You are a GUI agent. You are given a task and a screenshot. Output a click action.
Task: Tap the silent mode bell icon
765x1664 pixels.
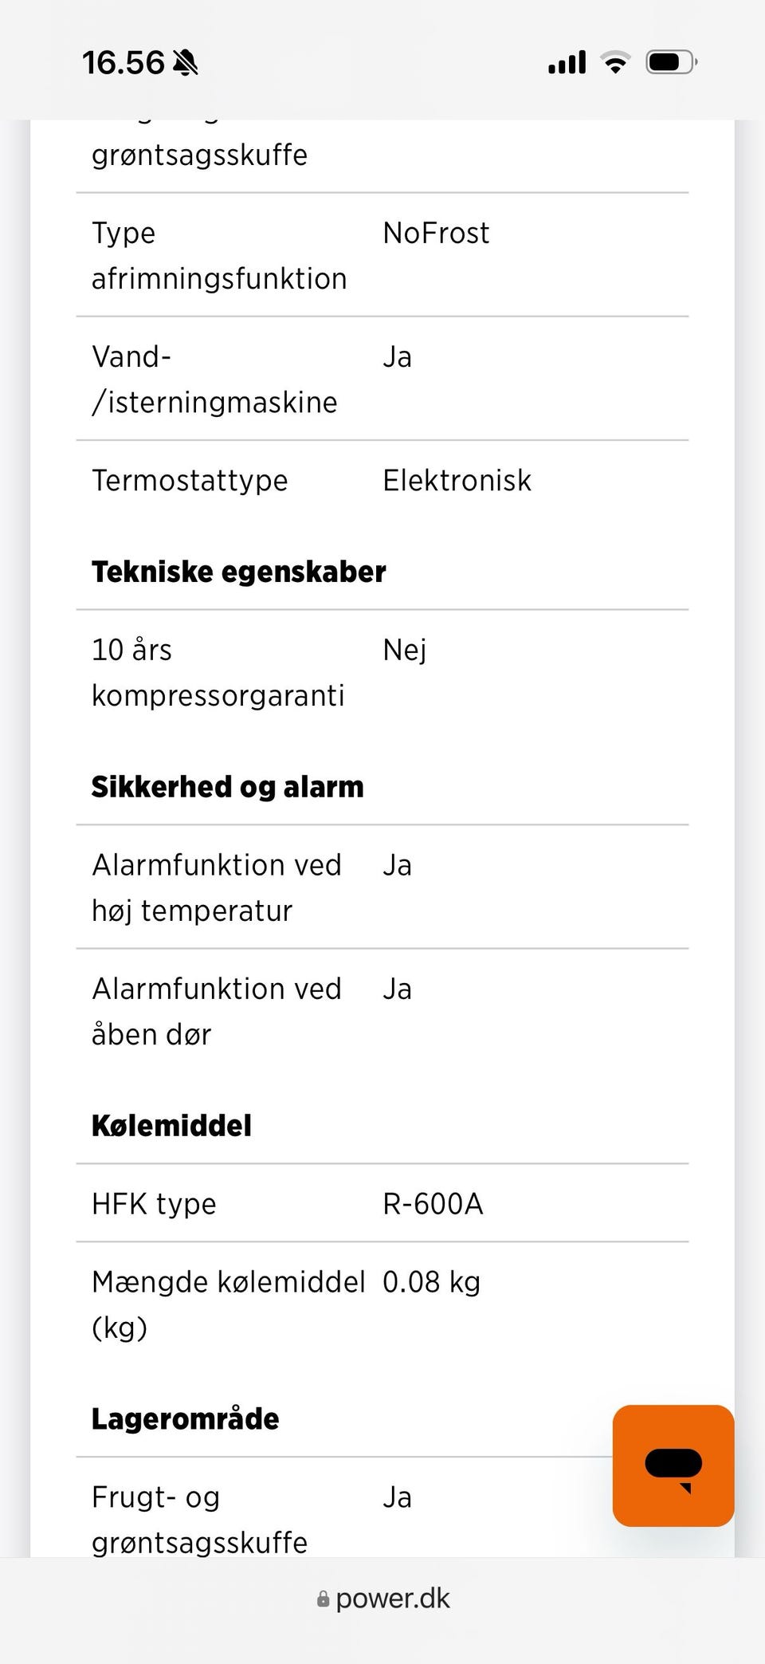(x=186, y=62)
